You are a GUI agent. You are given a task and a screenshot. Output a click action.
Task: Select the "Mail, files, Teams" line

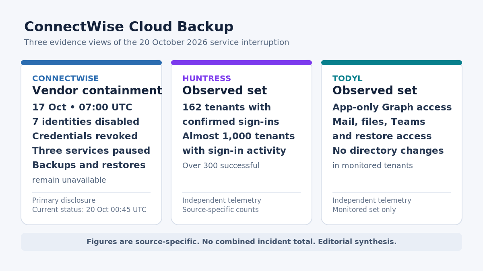point(379,122)
